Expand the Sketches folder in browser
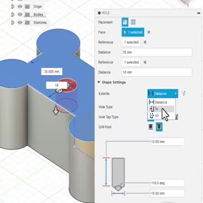The image size is (203, 203). tap(13, 23)
